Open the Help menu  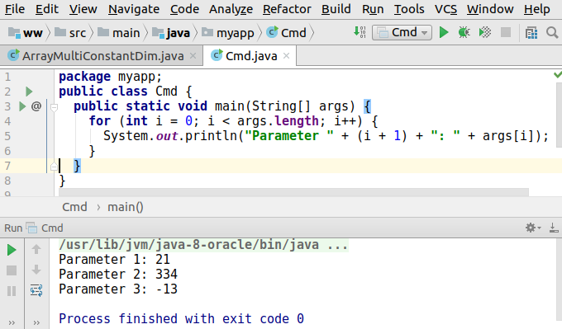click(x=536, y=9)
